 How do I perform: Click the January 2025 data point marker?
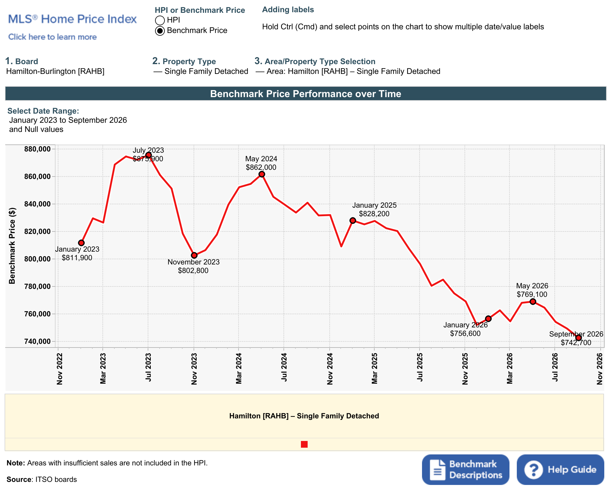pos(353,220)
